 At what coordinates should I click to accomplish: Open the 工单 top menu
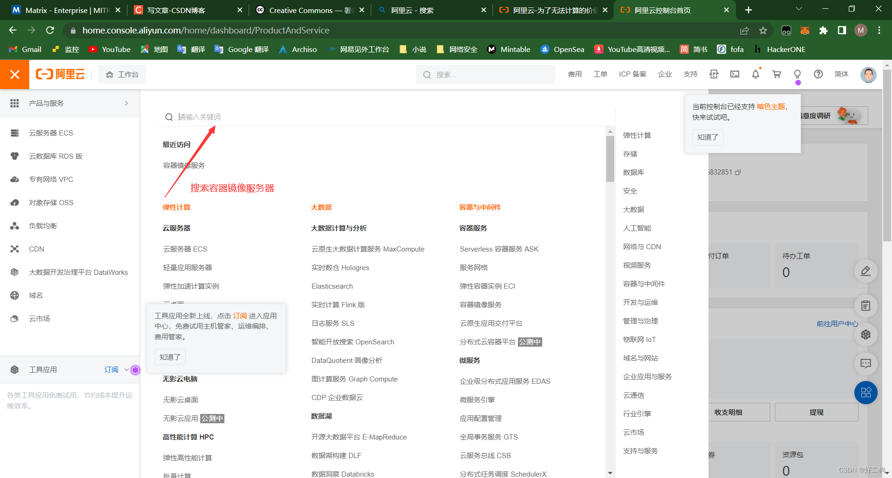[600, 74]
